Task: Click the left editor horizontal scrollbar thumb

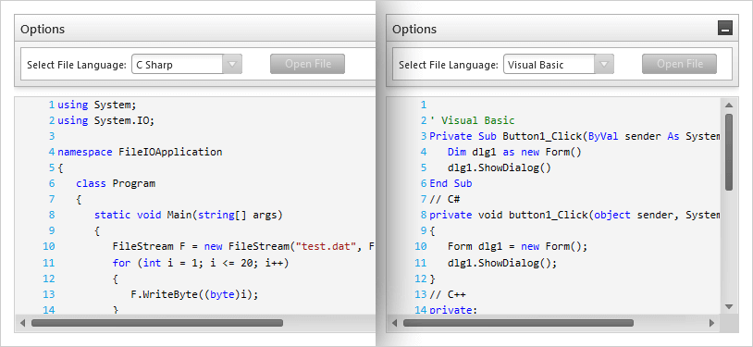Action: click(157, 323)
